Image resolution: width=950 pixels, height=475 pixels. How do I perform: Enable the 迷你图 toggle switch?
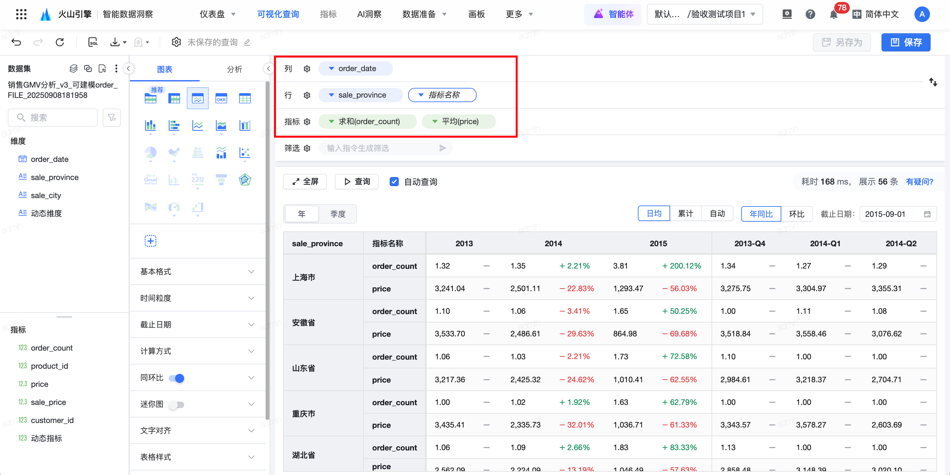point(176,405)
